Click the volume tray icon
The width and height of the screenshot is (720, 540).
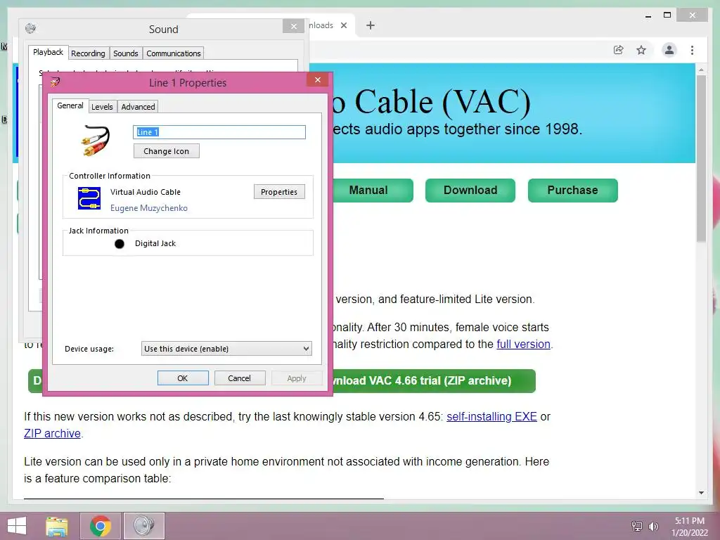(653, 526)
